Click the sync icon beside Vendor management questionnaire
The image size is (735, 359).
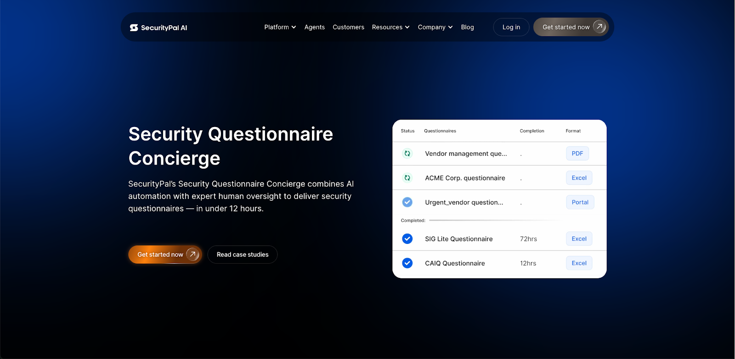click(407, 154)
